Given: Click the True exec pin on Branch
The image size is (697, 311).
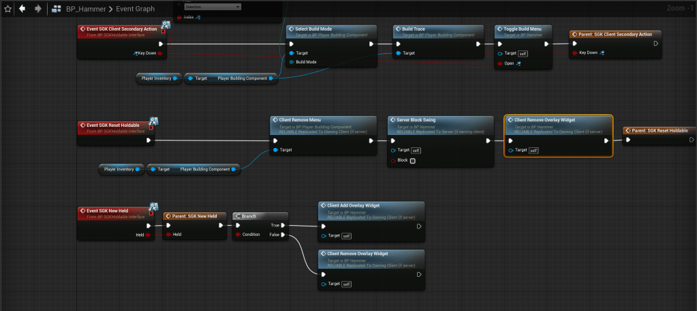Looking at the screenshot, I should click(283, 225).
